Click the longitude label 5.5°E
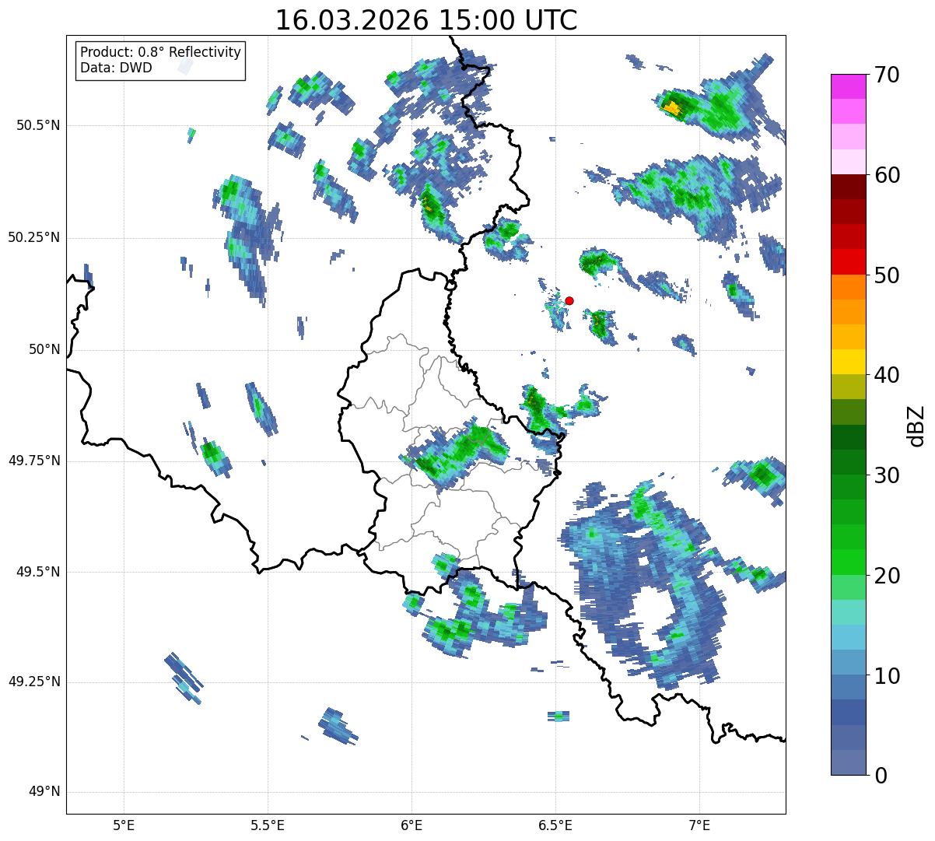Screen dimensions: 935x841 [x=268, y=825]
